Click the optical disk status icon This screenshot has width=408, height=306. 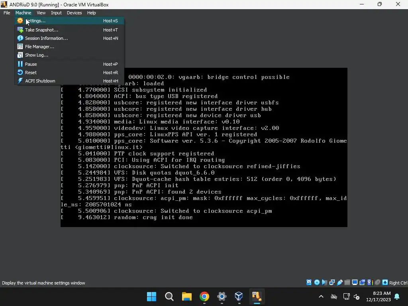click(317, 282)
